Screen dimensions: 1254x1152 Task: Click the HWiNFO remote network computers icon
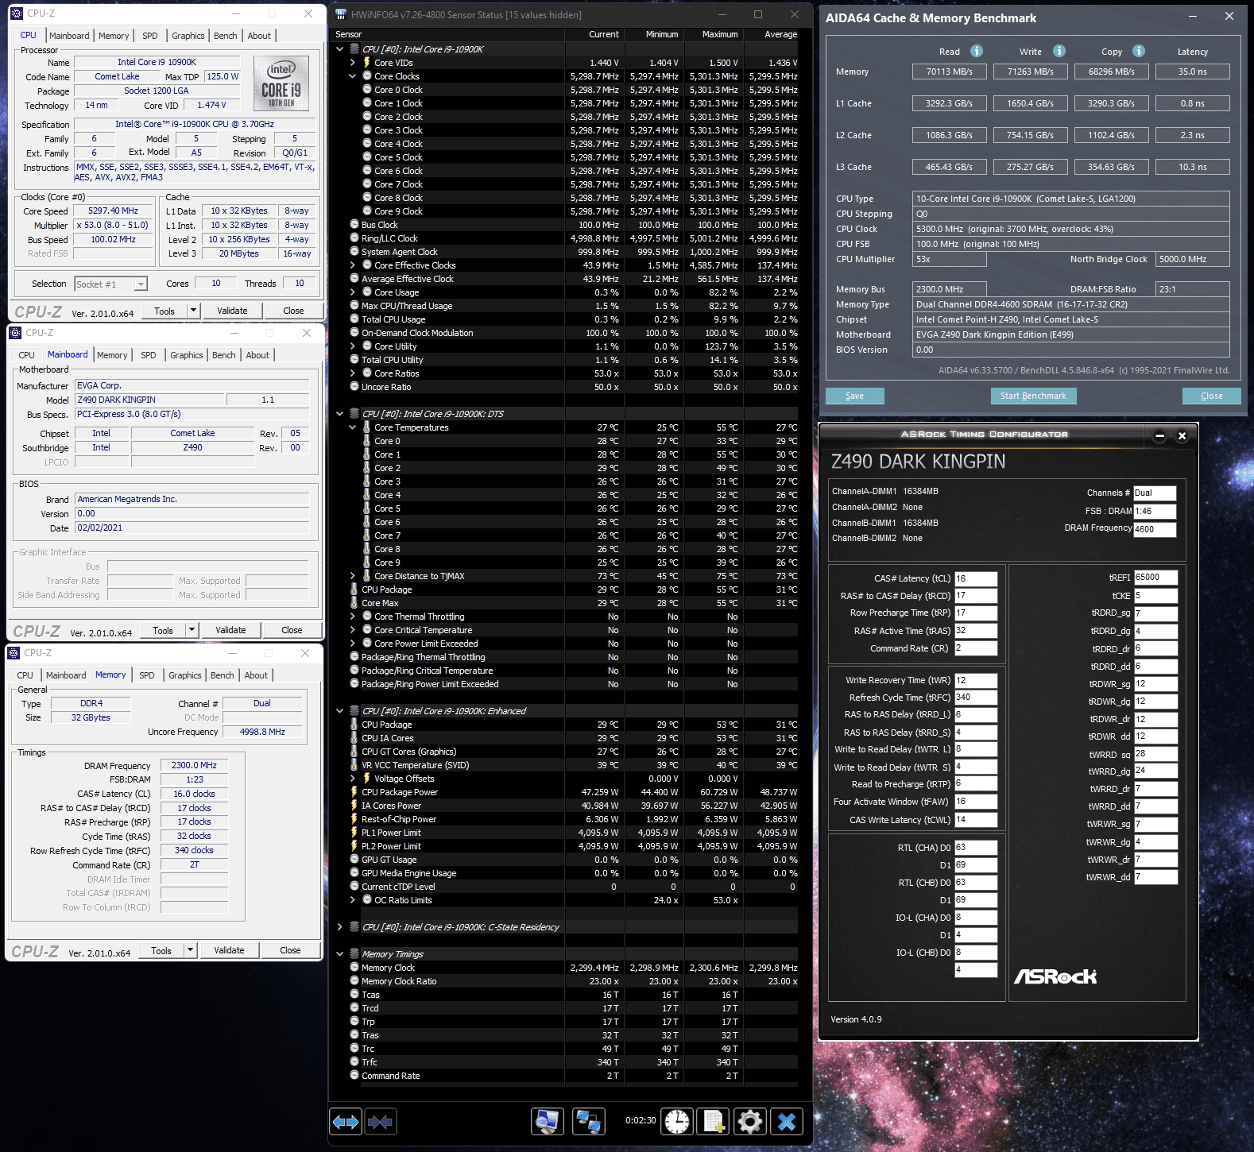tap(588, 1122)
